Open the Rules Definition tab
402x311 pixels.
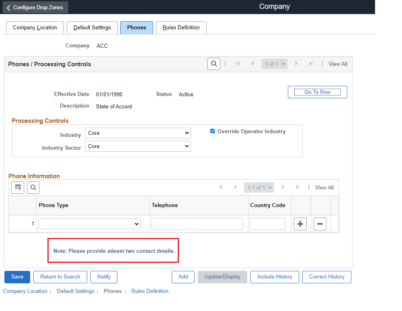tap(181, 28)
